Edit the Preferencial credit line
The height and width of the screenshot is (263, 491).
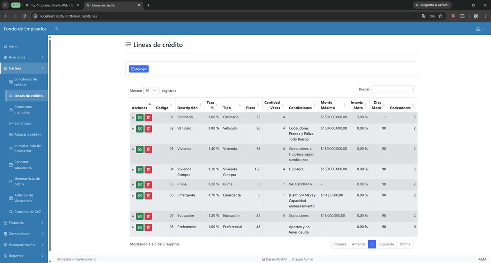point(140,227)
